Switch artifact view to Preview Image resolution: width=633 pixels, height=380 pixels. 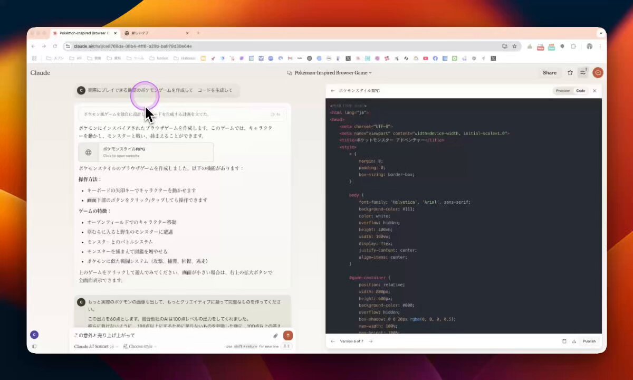point(563,91)
